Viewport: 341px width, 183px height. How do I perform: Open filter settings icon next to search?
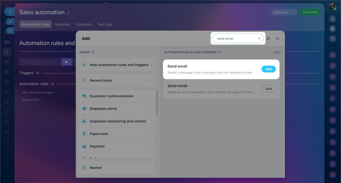coord(268,39)
